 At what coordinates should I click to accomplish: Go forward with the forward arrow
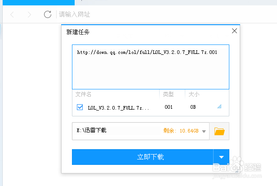click(x=29, y=14)
